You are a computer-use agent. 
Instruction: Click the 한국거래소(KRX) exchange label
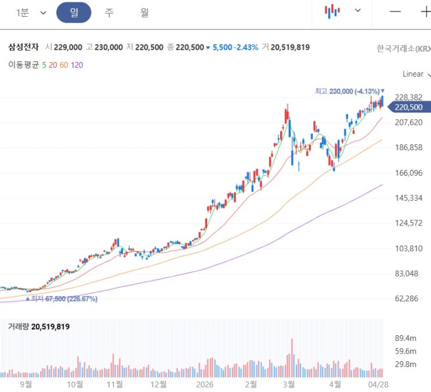(404, 49)
